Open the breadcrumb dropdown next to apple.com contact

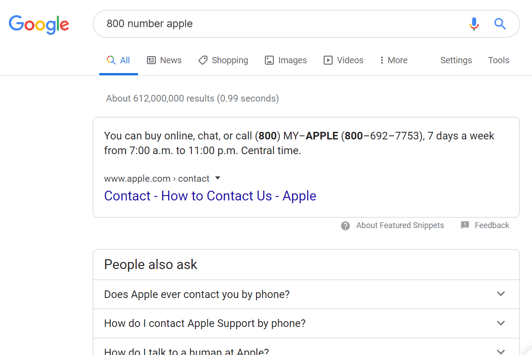(x=218, y=178)
